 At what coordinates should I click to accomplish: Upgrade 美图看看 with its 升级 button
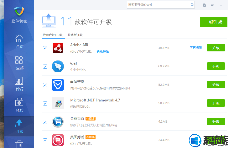[216, 122]
